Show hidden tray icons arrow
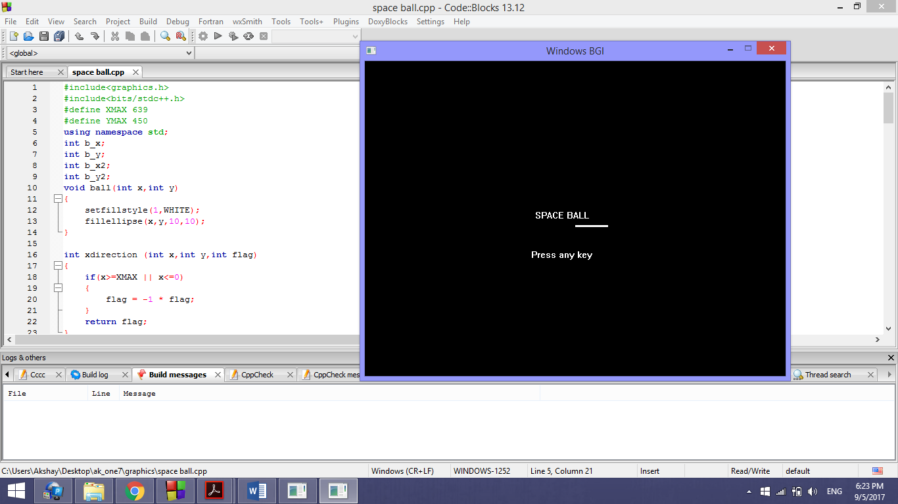This screenshot has height=504, width=898. [x=749, y=492]
